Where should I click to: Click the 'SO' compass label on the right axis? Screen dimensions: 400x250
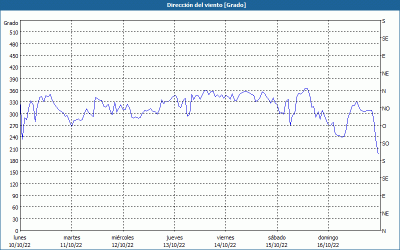coord(385,143)
